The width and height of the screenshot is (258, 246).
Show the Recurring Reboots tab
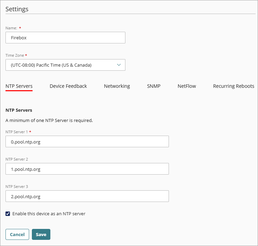[x=233, y=86]
